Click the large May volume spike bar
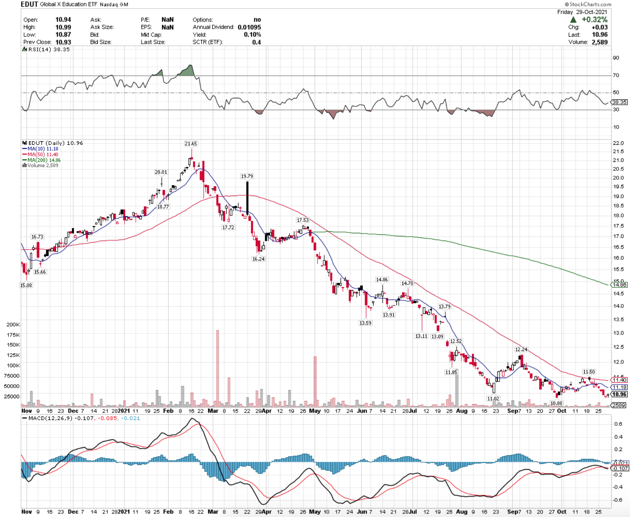630x517 pixels. [315, 381]
